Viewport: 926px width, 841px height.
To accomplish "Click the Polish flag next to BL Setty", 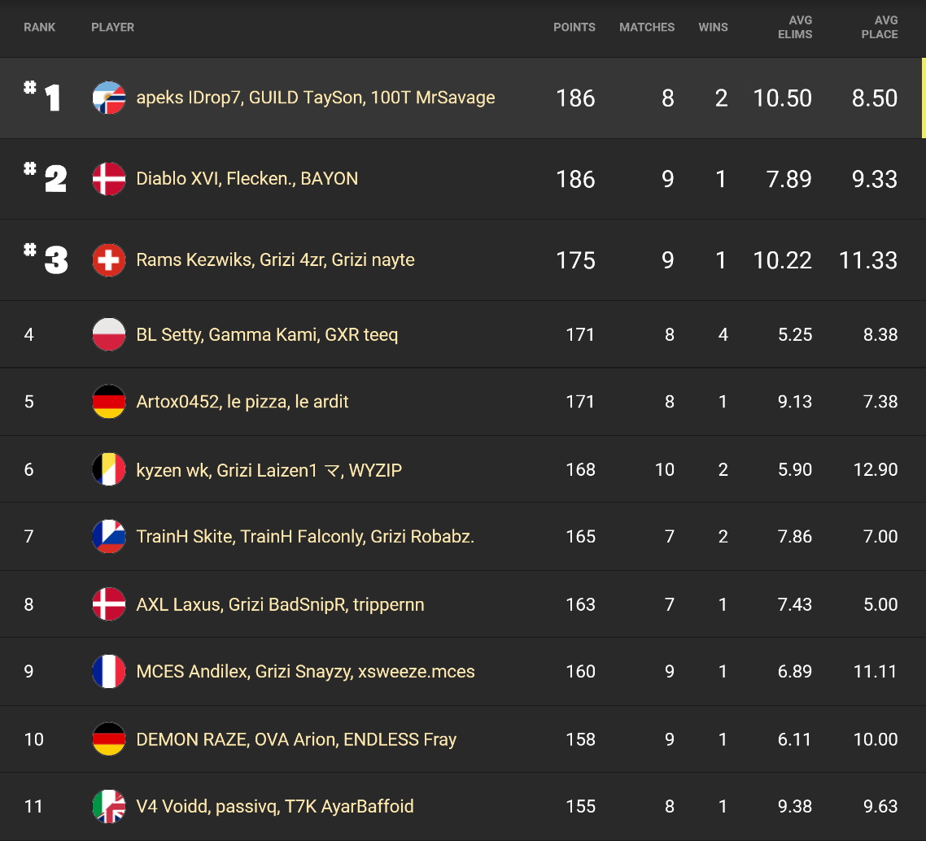I will [109, 334].
